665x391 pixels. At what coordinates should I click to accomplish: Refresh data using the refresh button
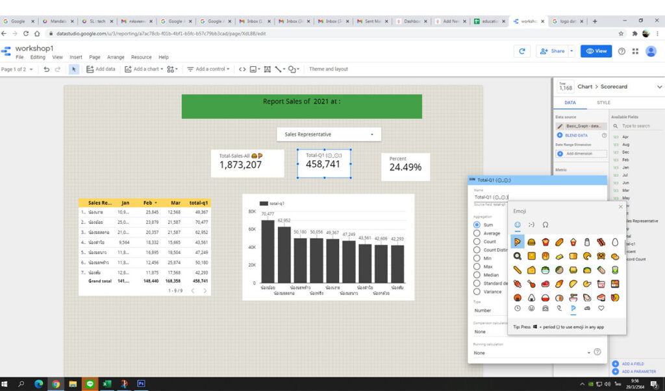coord(522,51)
